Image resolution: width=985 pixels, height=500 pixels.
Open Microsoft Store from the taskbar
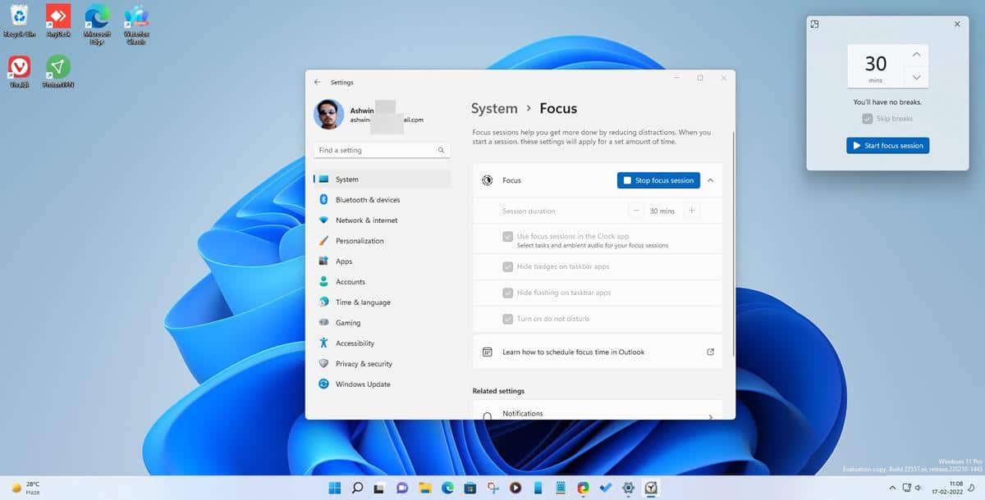pos(470,488)
